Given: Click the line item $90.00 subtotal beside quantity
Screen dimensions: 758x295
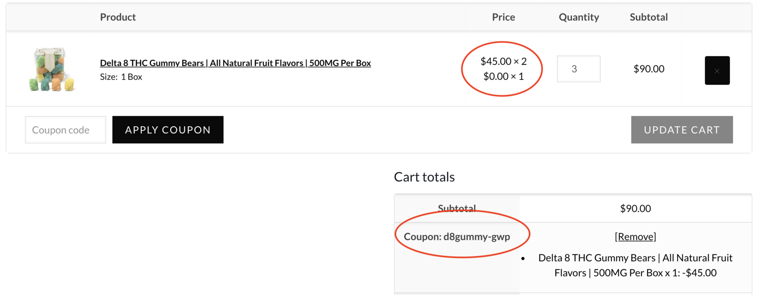Looking at the screenshot, I should (649, 69).
